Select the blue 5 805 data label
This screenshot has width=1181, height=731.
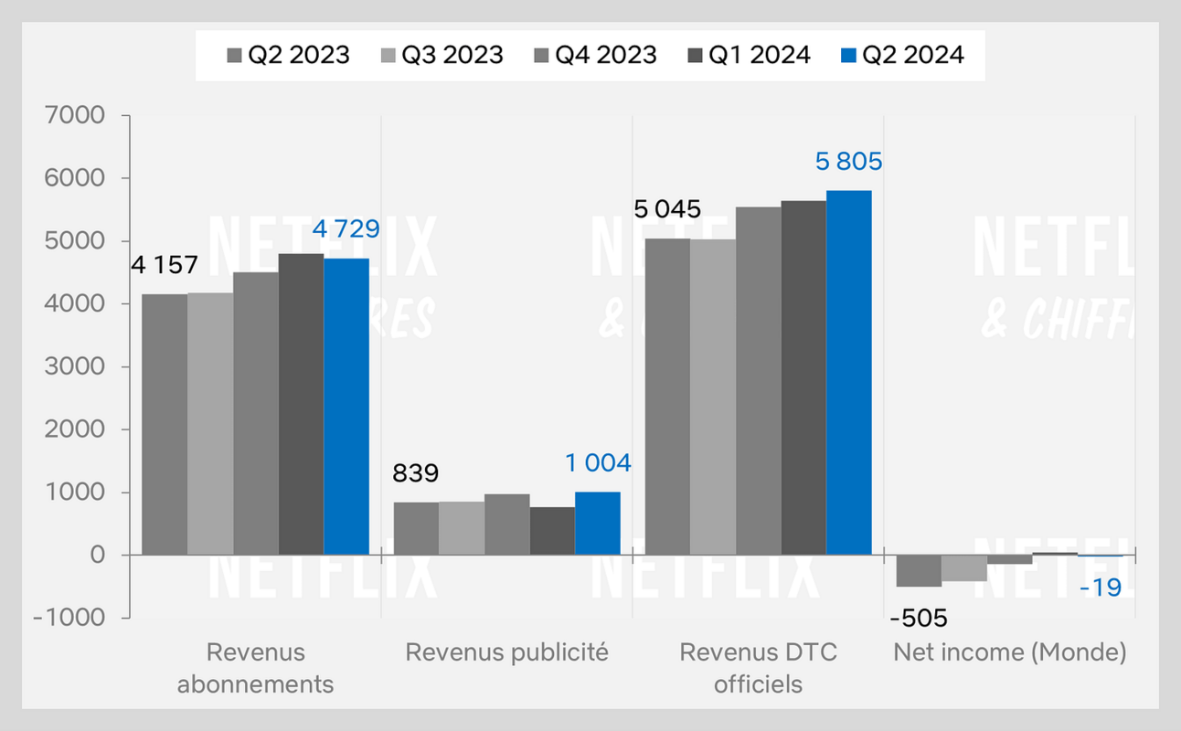point(848,162)
